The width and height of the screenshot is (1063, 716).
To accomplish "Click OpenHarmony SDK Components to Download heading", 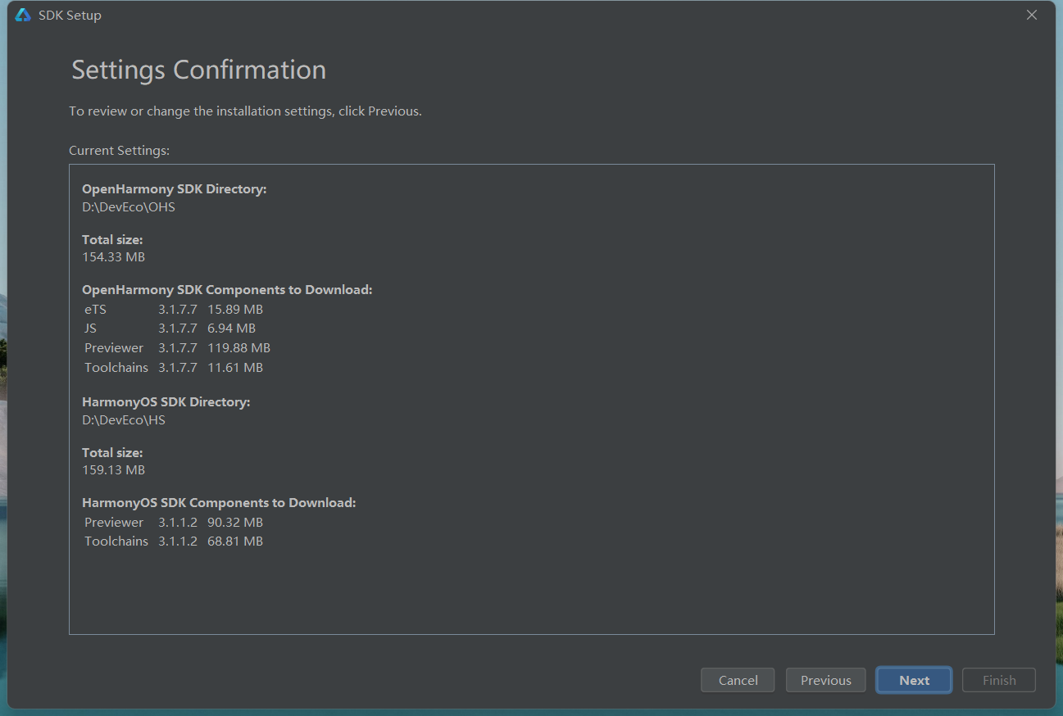I will point(227,290).
